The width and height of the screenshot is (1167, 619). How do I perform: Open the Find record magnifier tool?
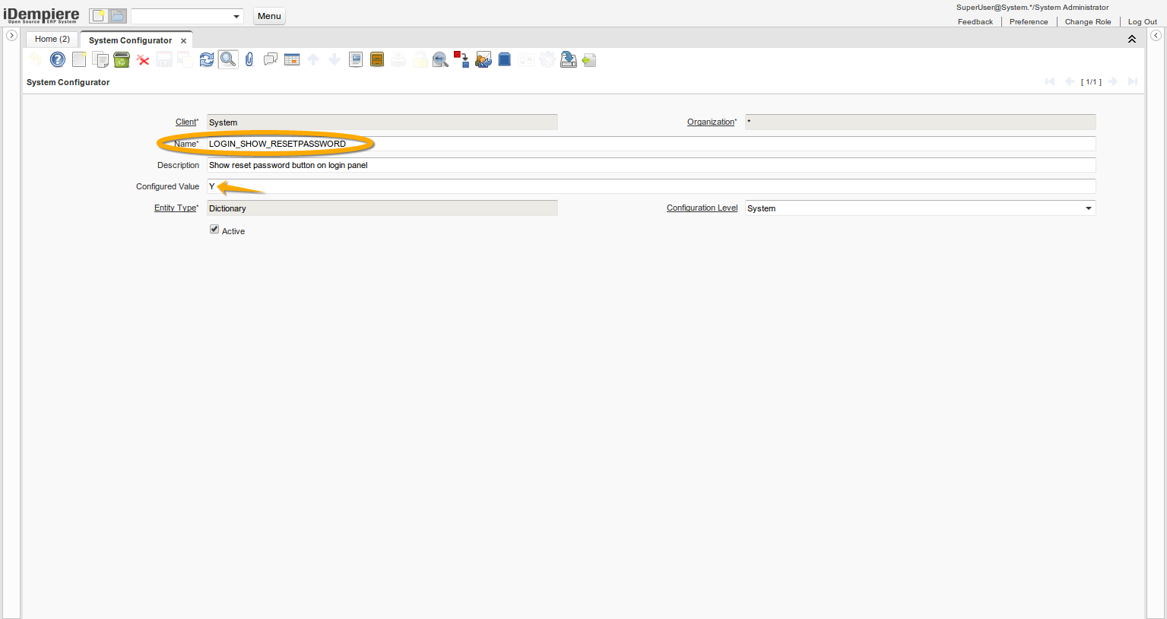click(x=228, y=59)
